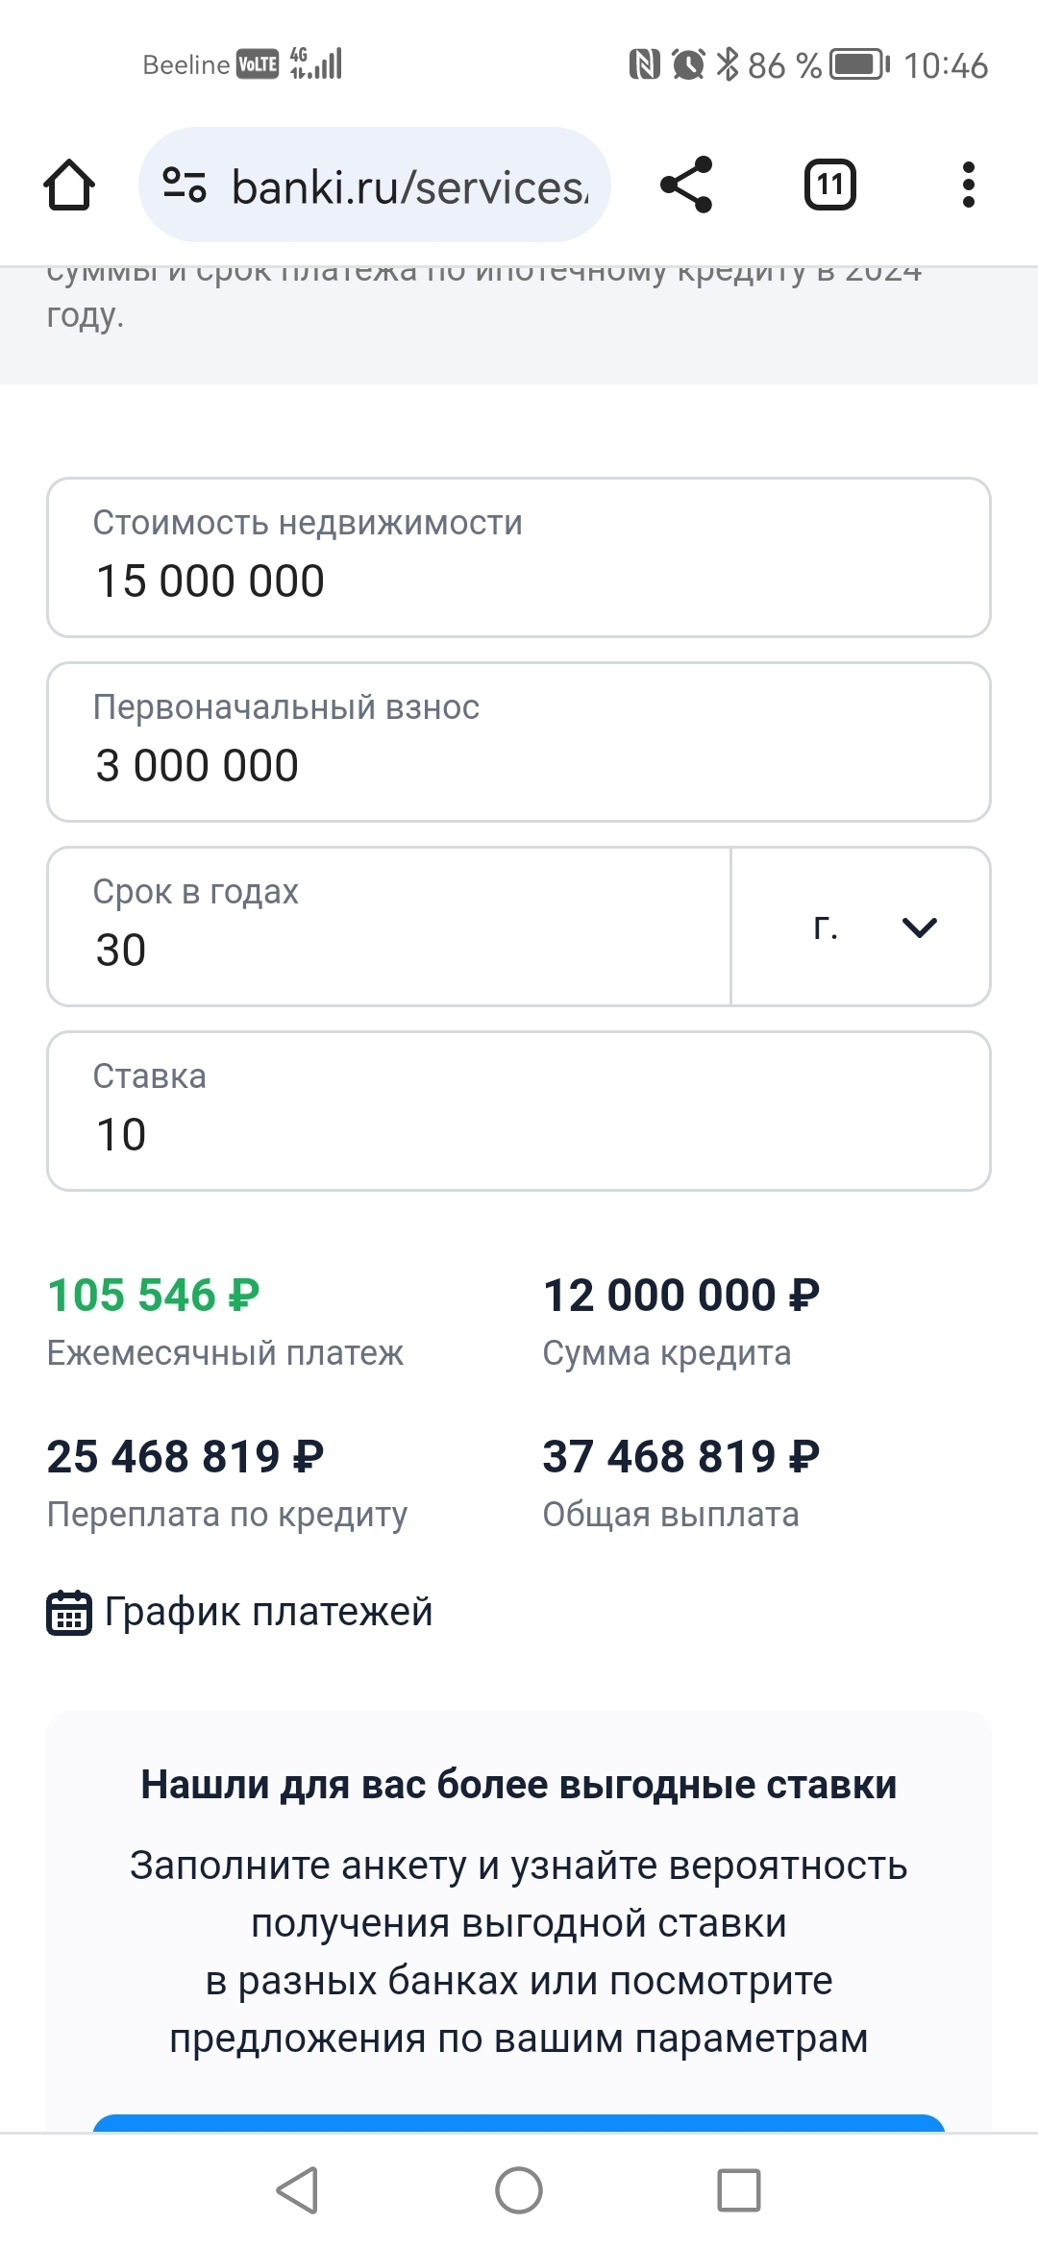Tap the calendar icon beside График платежей
1038x2249 pixels.
tap(69, 1613)
